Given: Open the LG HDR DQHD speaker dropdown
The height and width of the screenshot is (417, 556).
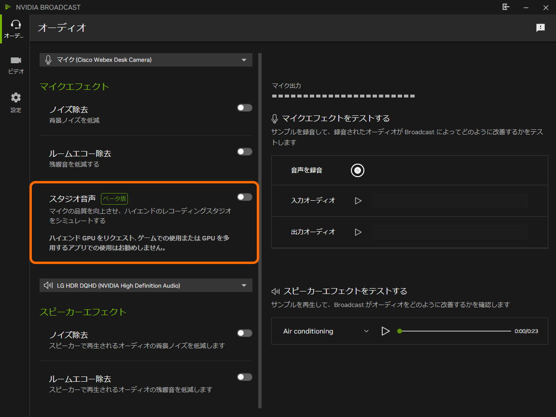Looking at the screenshot, I should [x=146, y=285].
